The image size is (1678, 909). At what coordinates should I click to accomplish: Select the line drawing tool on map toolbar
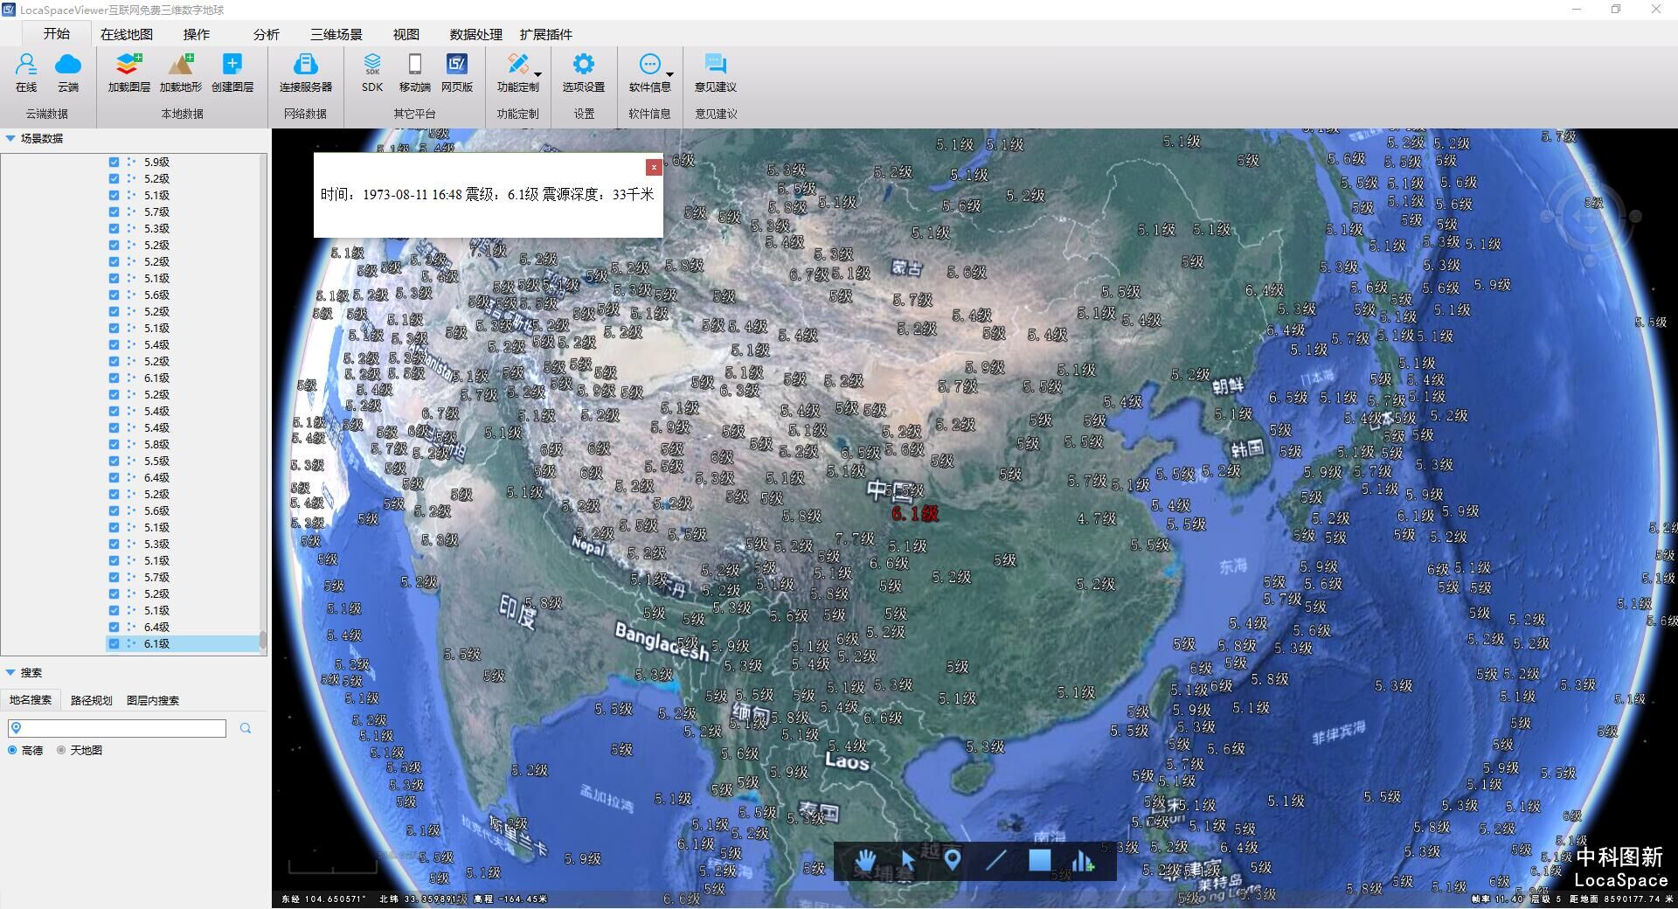pos(996,861)
